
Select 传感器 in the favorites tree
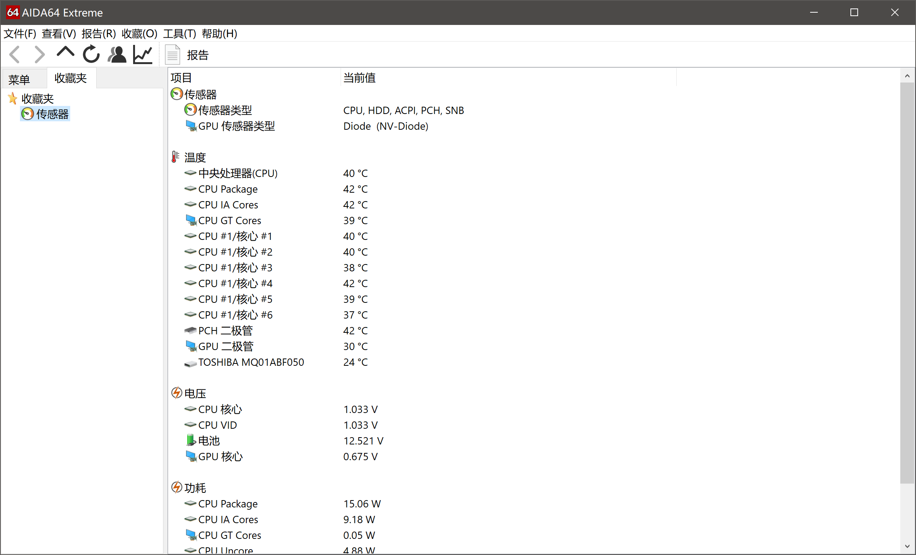point(45,114)
